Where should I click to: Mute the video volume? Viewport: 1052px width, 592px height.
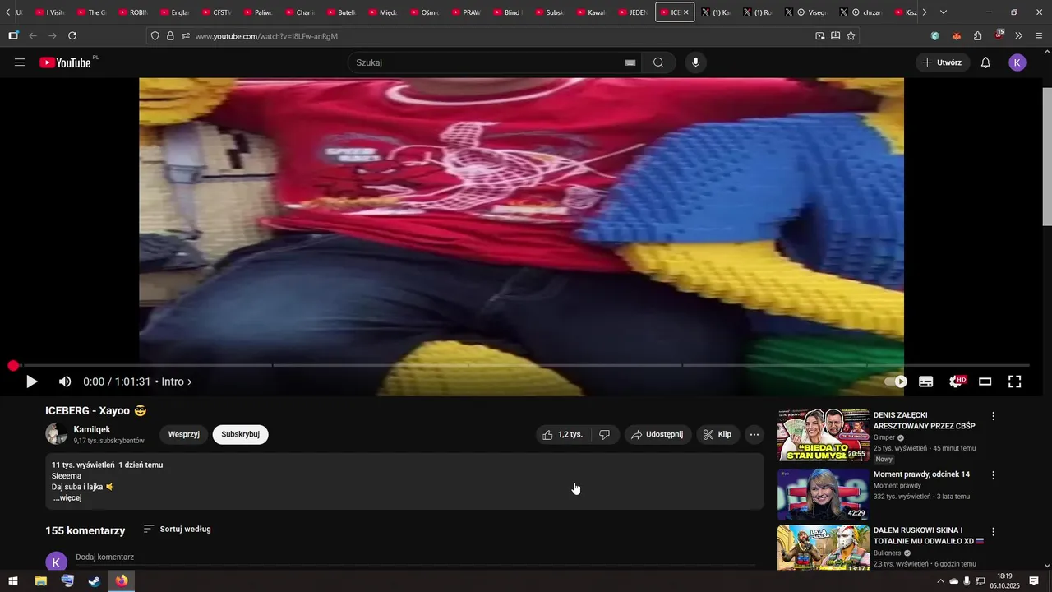(65, 382)
